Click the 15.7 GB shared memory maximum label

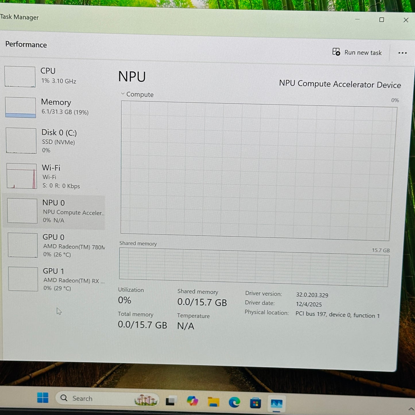tap(381, 250)
